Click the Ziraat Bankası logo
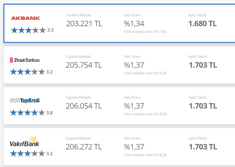The image size is (235, 167). (x=25, y=60)
